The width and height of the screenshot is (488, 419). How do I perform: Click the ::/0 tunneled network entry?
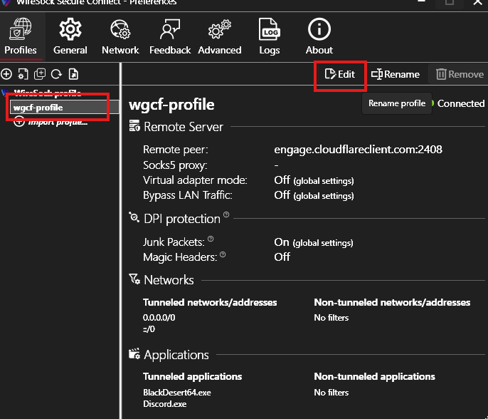click(149, 329)
